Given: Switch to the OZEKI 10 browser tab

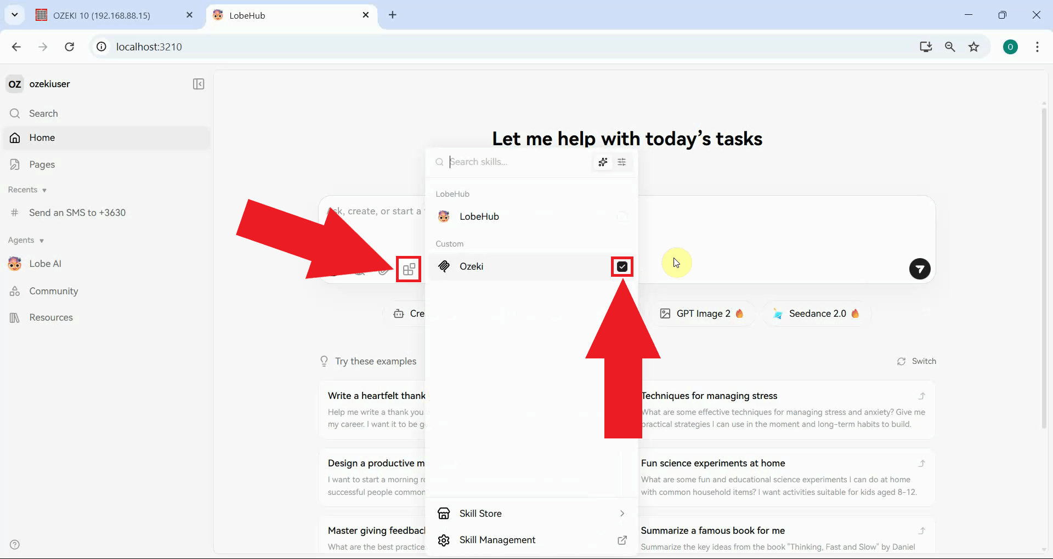Looking at the screenshot, I should click(x=114, y=15).
